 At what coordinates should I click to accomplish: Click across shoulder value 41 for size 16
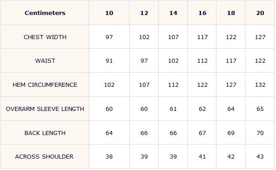click(x=202, y=157)
